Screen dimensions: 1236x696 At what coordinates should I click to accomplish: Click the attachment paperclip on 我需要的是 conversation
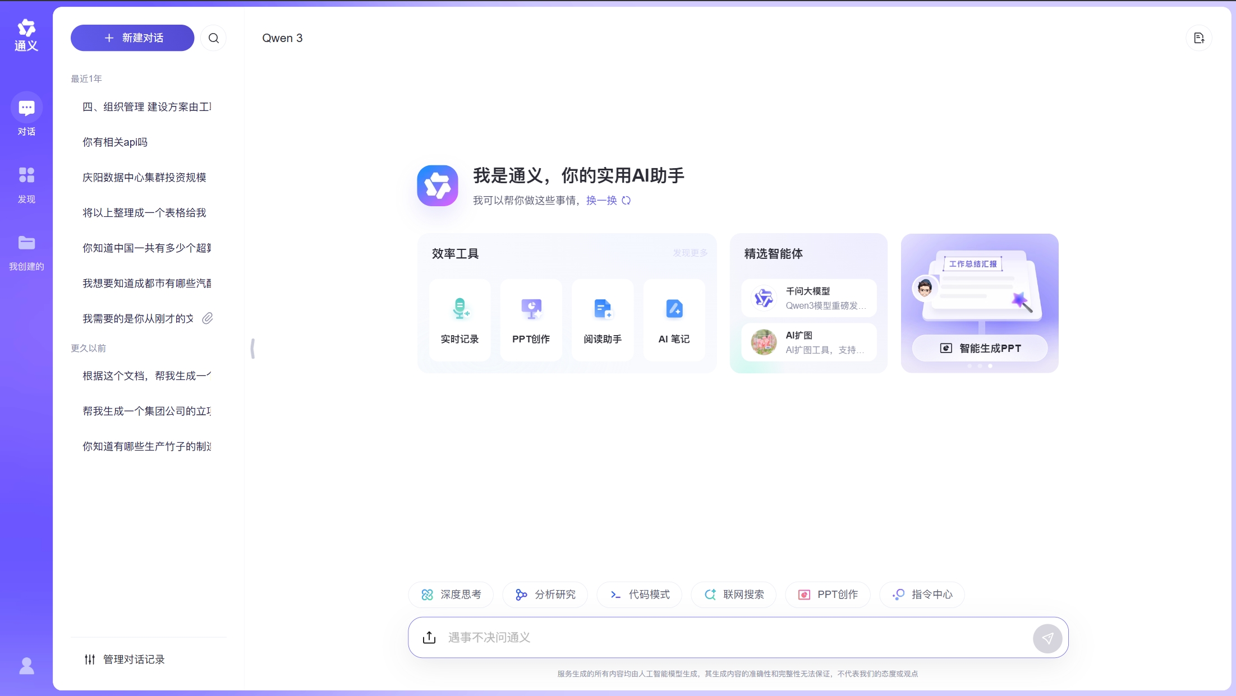pos(208,318)
